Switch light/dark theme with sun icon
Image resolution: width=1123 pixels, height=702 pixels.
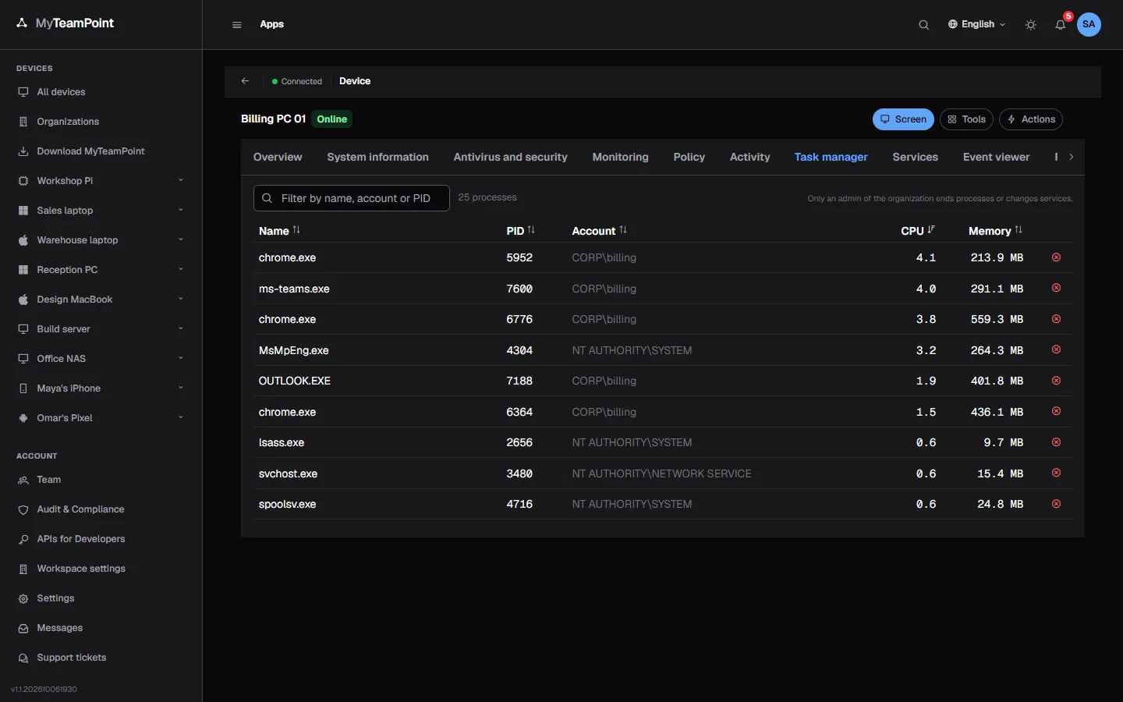tap(1031, 25)
